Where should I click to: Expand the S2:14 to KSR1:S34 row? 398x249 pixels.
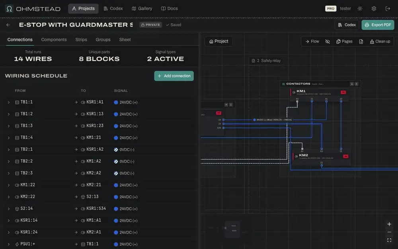point(9,209)
